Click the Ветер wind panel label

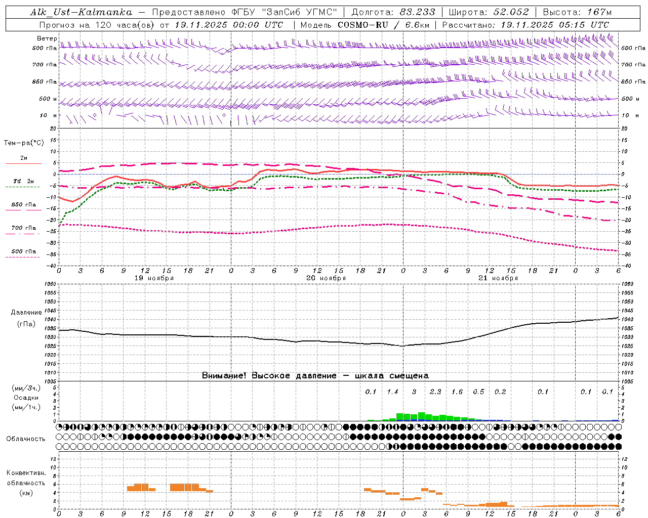click(47, 38)
